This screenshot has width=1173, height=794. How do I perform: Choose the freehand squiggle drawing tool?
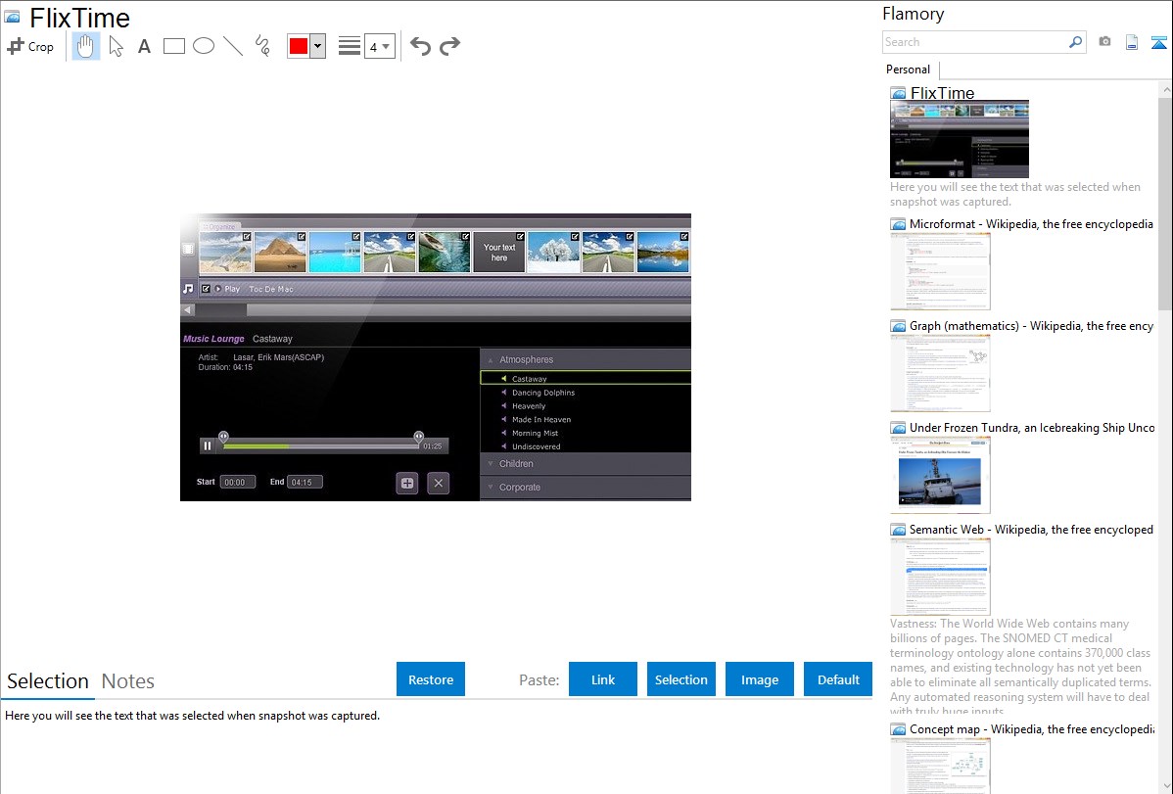(262, 46)
